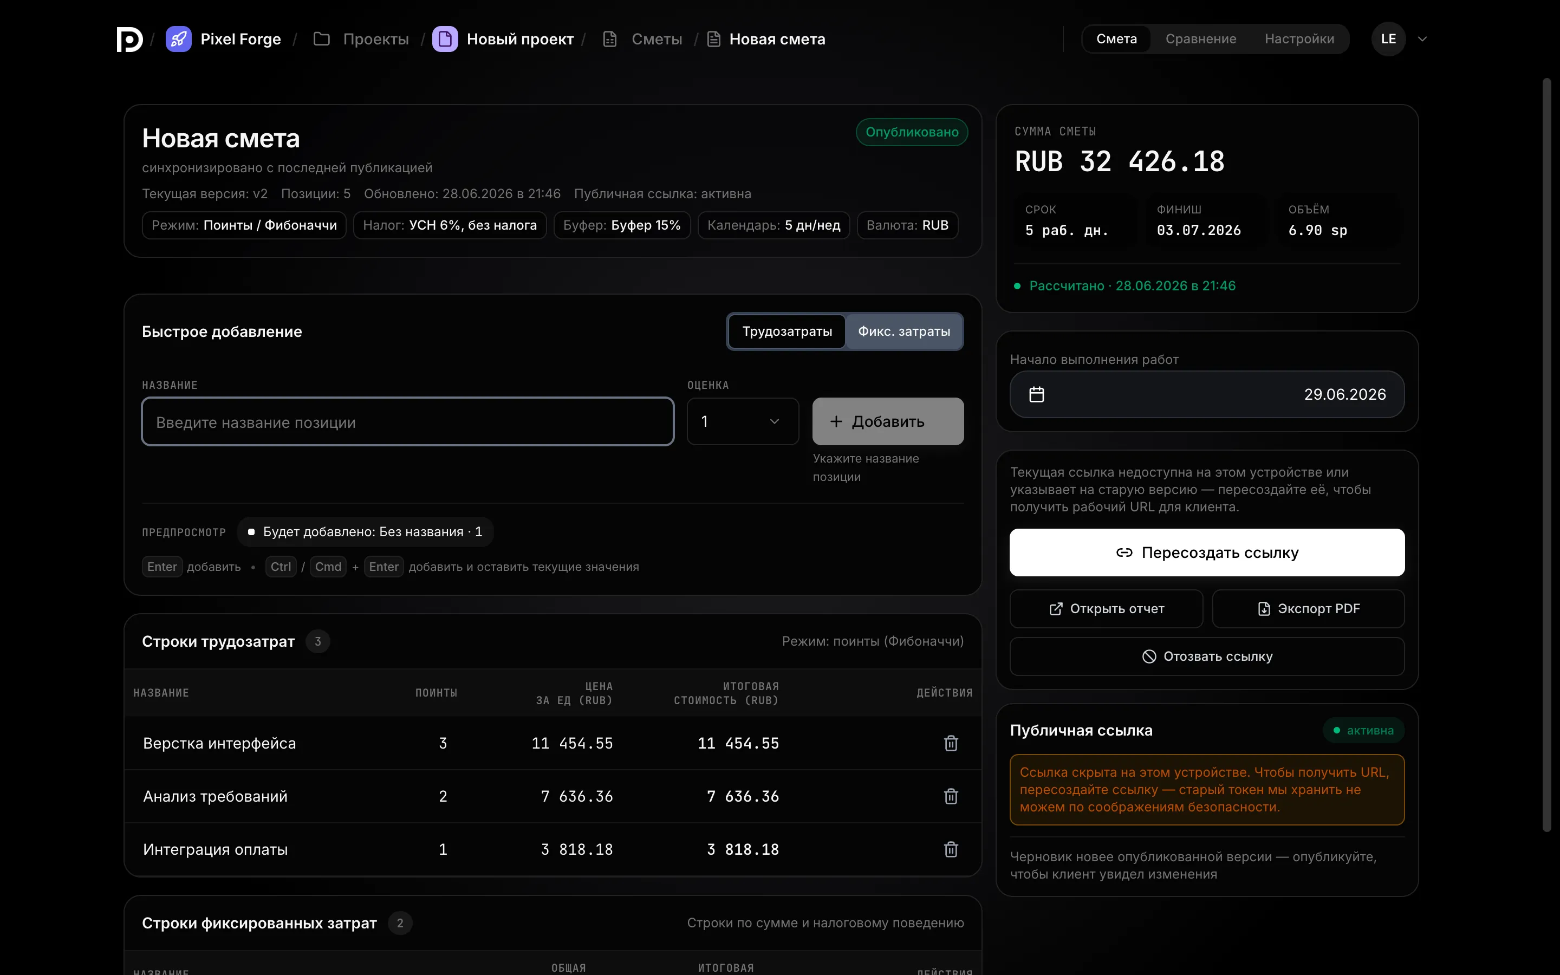Click the calendar icon in start date

tap(1037, 395)
